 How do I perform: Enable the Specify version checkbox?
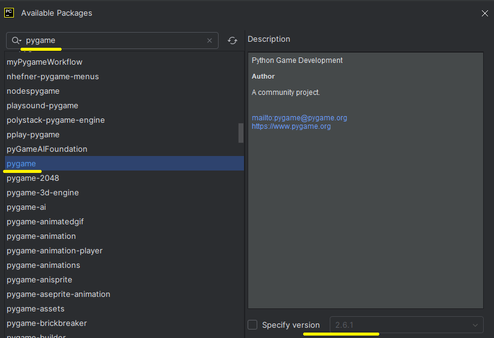(252, 325)
